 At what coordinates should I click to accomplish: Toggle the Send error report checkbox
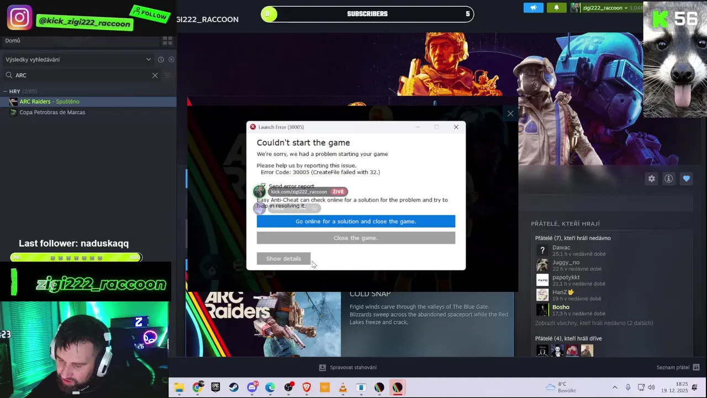pos(263,186)
